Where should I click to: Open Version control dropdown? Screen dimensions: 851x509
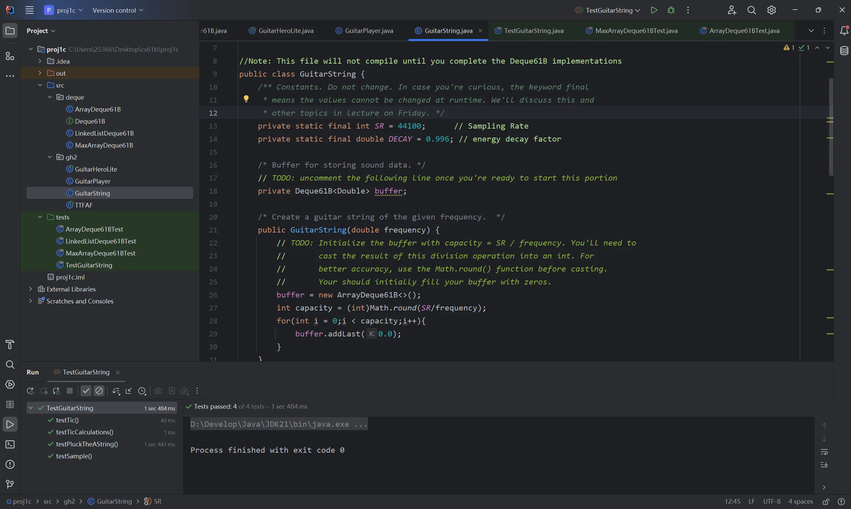coord(118,10)
